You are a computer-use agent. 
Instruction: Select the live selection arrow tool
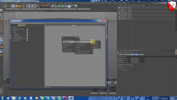[10, 6]
